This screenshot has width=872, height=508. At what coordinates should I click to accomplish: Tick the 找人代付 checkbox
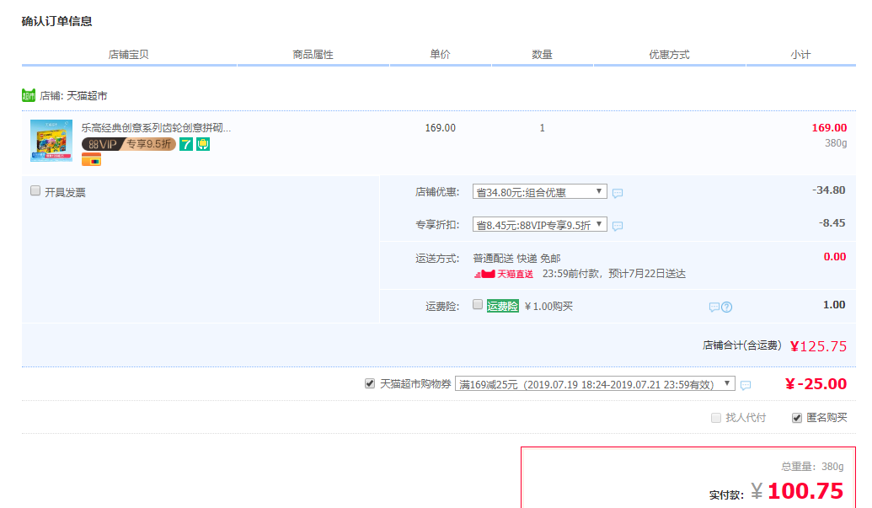click(716, 417)
